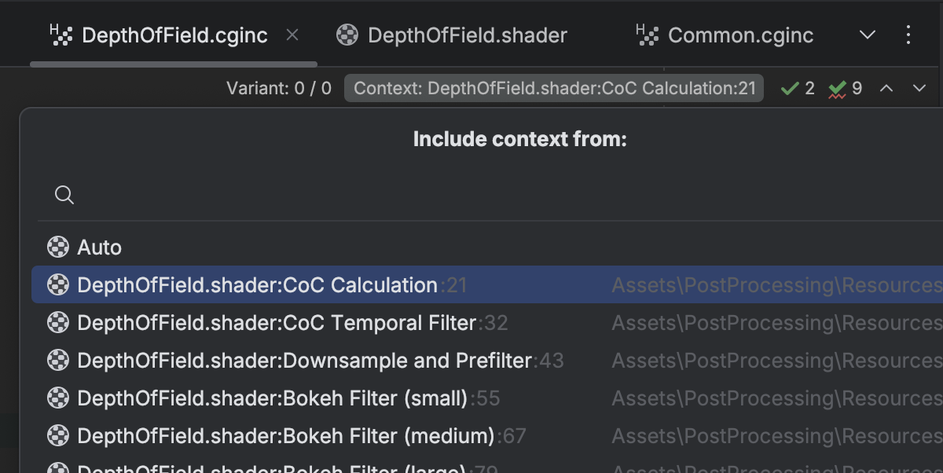The width and height of the screenshot is (943, 473).
Task: Click the shader icon on DepthOfField.shader tab
Action: pos(347,35)
